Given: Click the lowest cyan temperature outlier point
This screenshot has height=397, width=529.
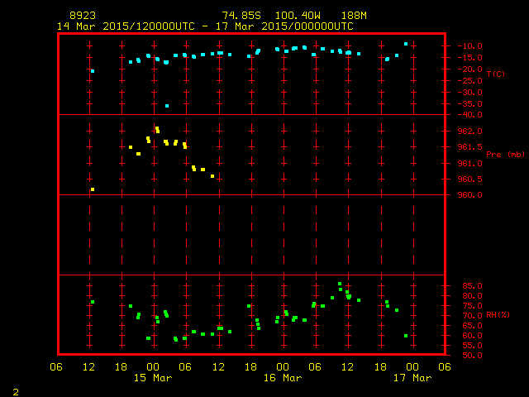Looking at the screenshot, I should point(167,106).
